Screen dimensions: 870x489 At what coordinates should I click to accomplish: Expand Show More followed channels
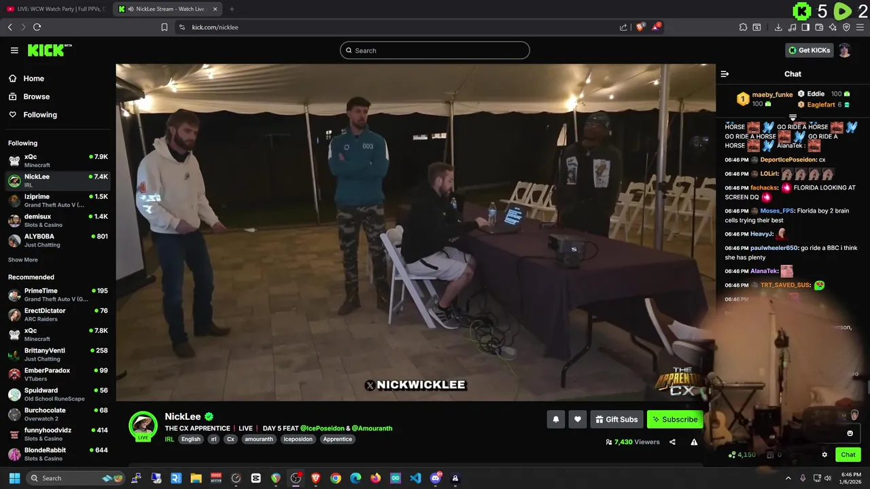[23, 259]
